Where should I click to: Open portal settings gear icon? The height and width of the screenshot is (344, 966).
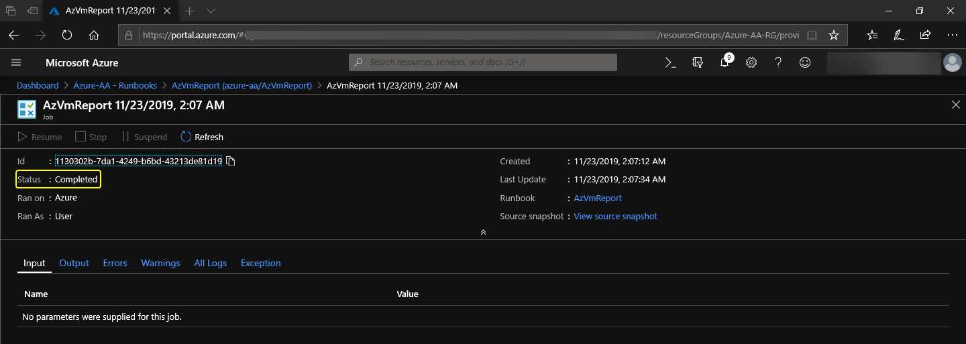[751, 62]
